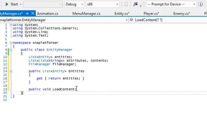This screenshot has width=207, height=116.
Task: Switch to the Player.cs tab
Action: click(x=151, y=14)
